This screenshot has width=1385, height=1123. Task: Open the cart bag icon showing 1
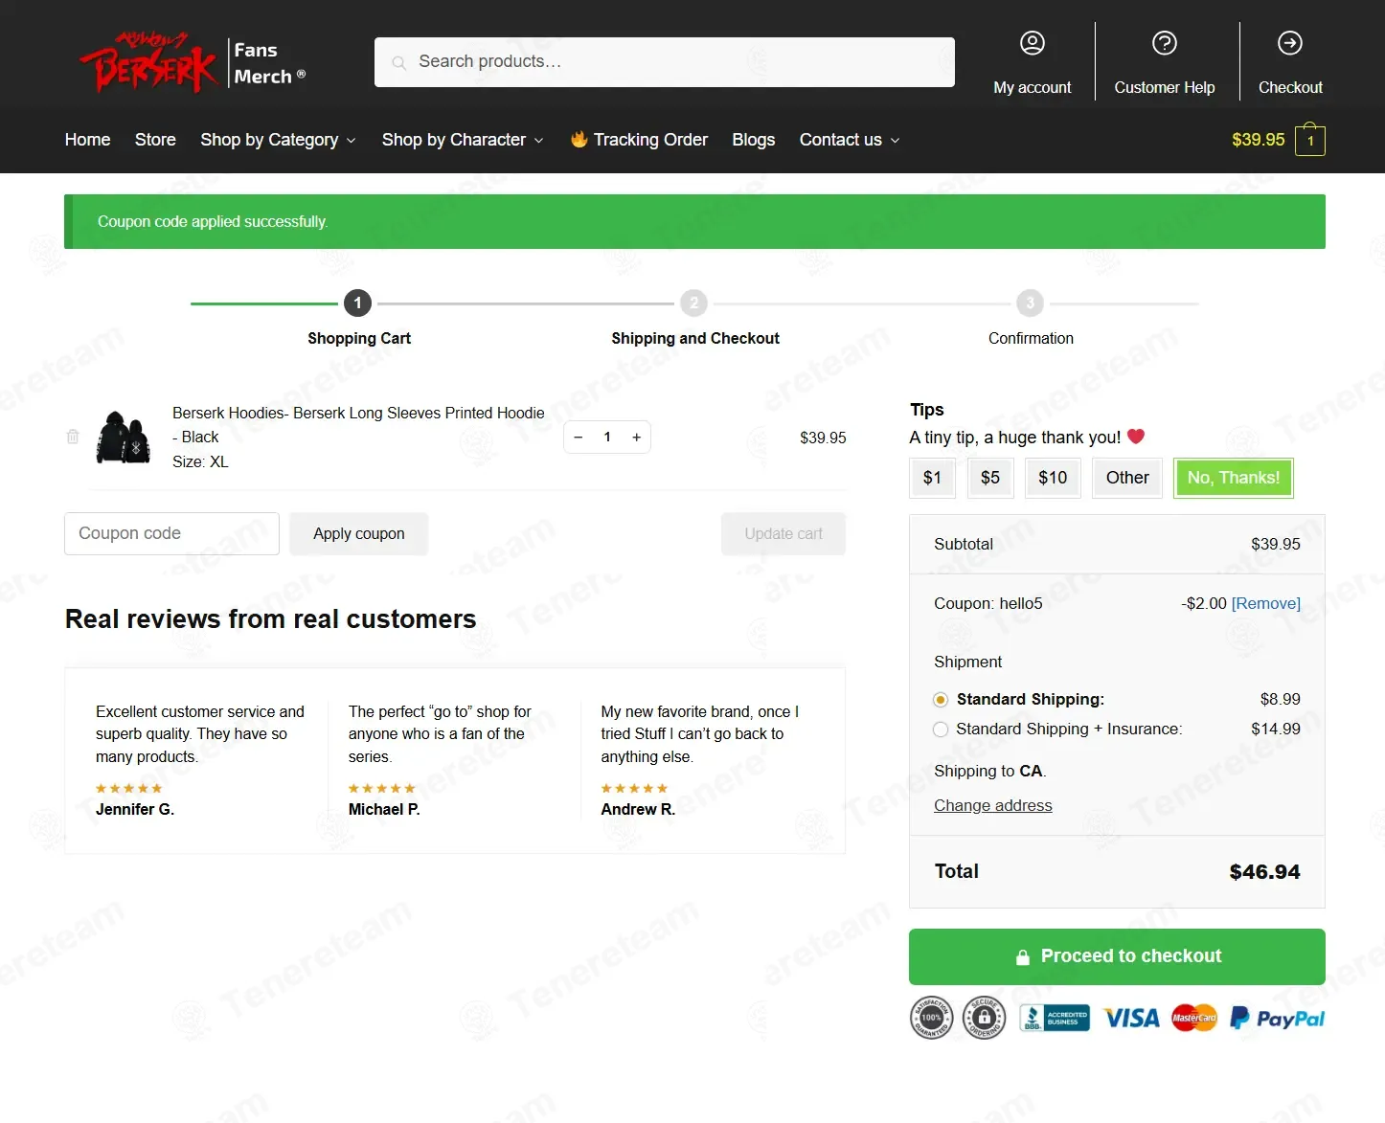pos(1310,140)
